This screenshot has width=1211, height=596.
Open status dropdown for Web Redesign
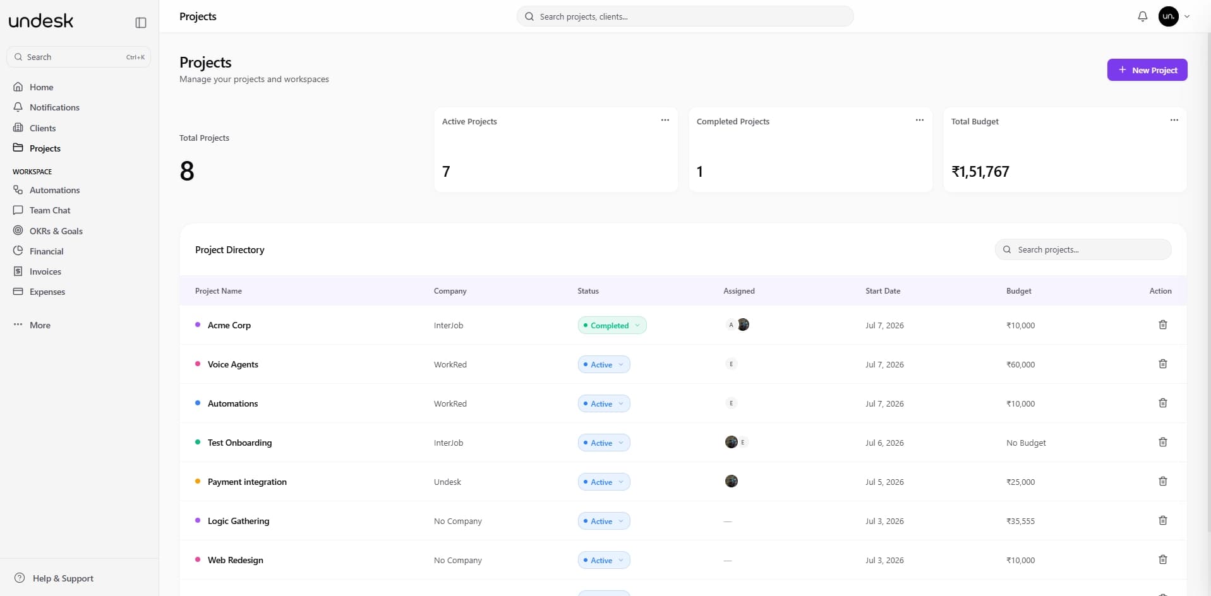pos(604,560)
